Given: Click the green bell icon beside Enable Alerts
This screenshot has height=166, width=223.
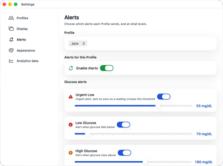Looking at the screenshot, I should pos(71,68).
